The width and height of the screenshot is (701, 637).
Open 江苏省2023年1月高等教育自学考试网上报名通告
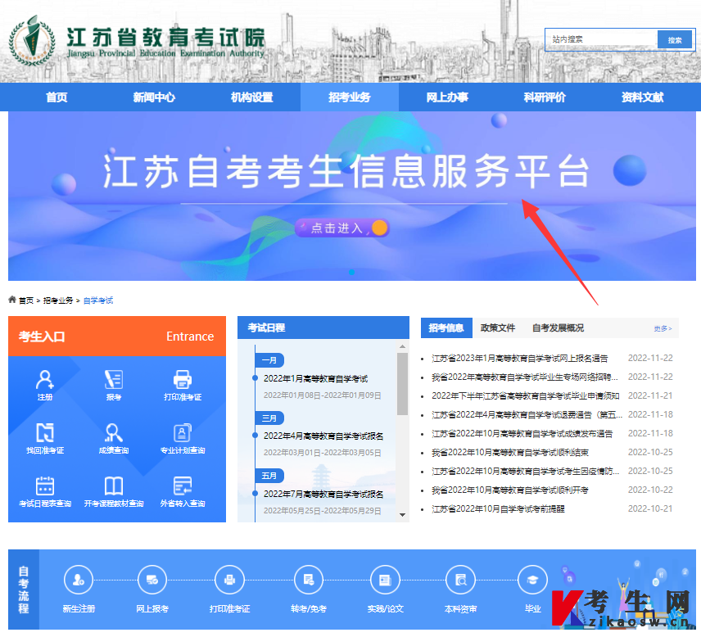click(520, 358)
